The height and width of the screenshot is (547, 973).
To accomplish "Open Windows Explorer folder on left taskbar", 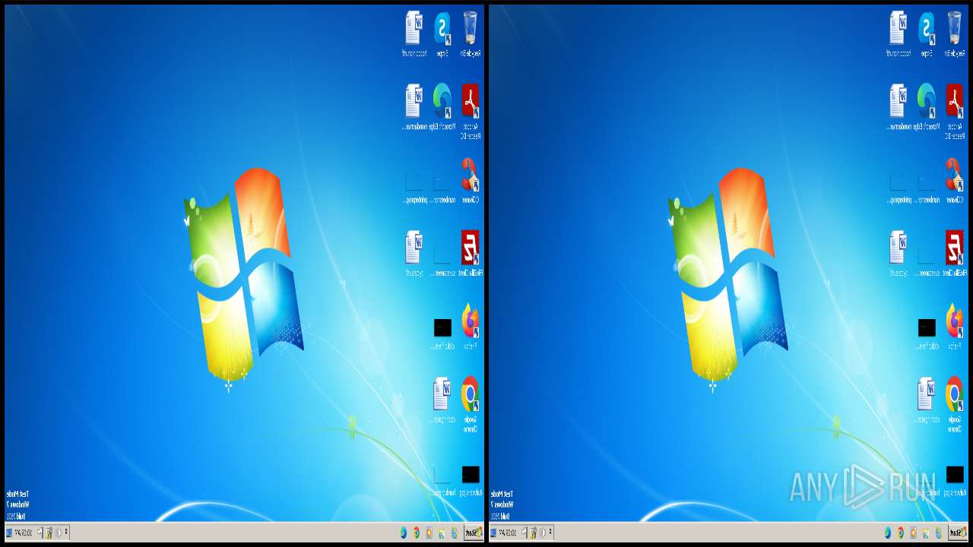I will 441,533.
